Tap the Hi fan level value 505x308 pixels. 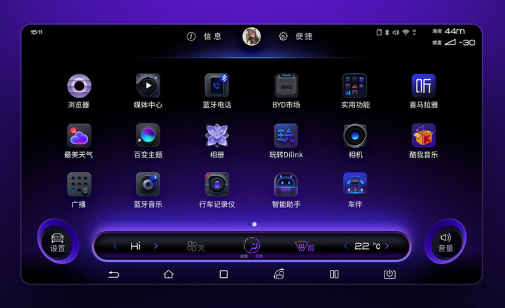(135, 246)
